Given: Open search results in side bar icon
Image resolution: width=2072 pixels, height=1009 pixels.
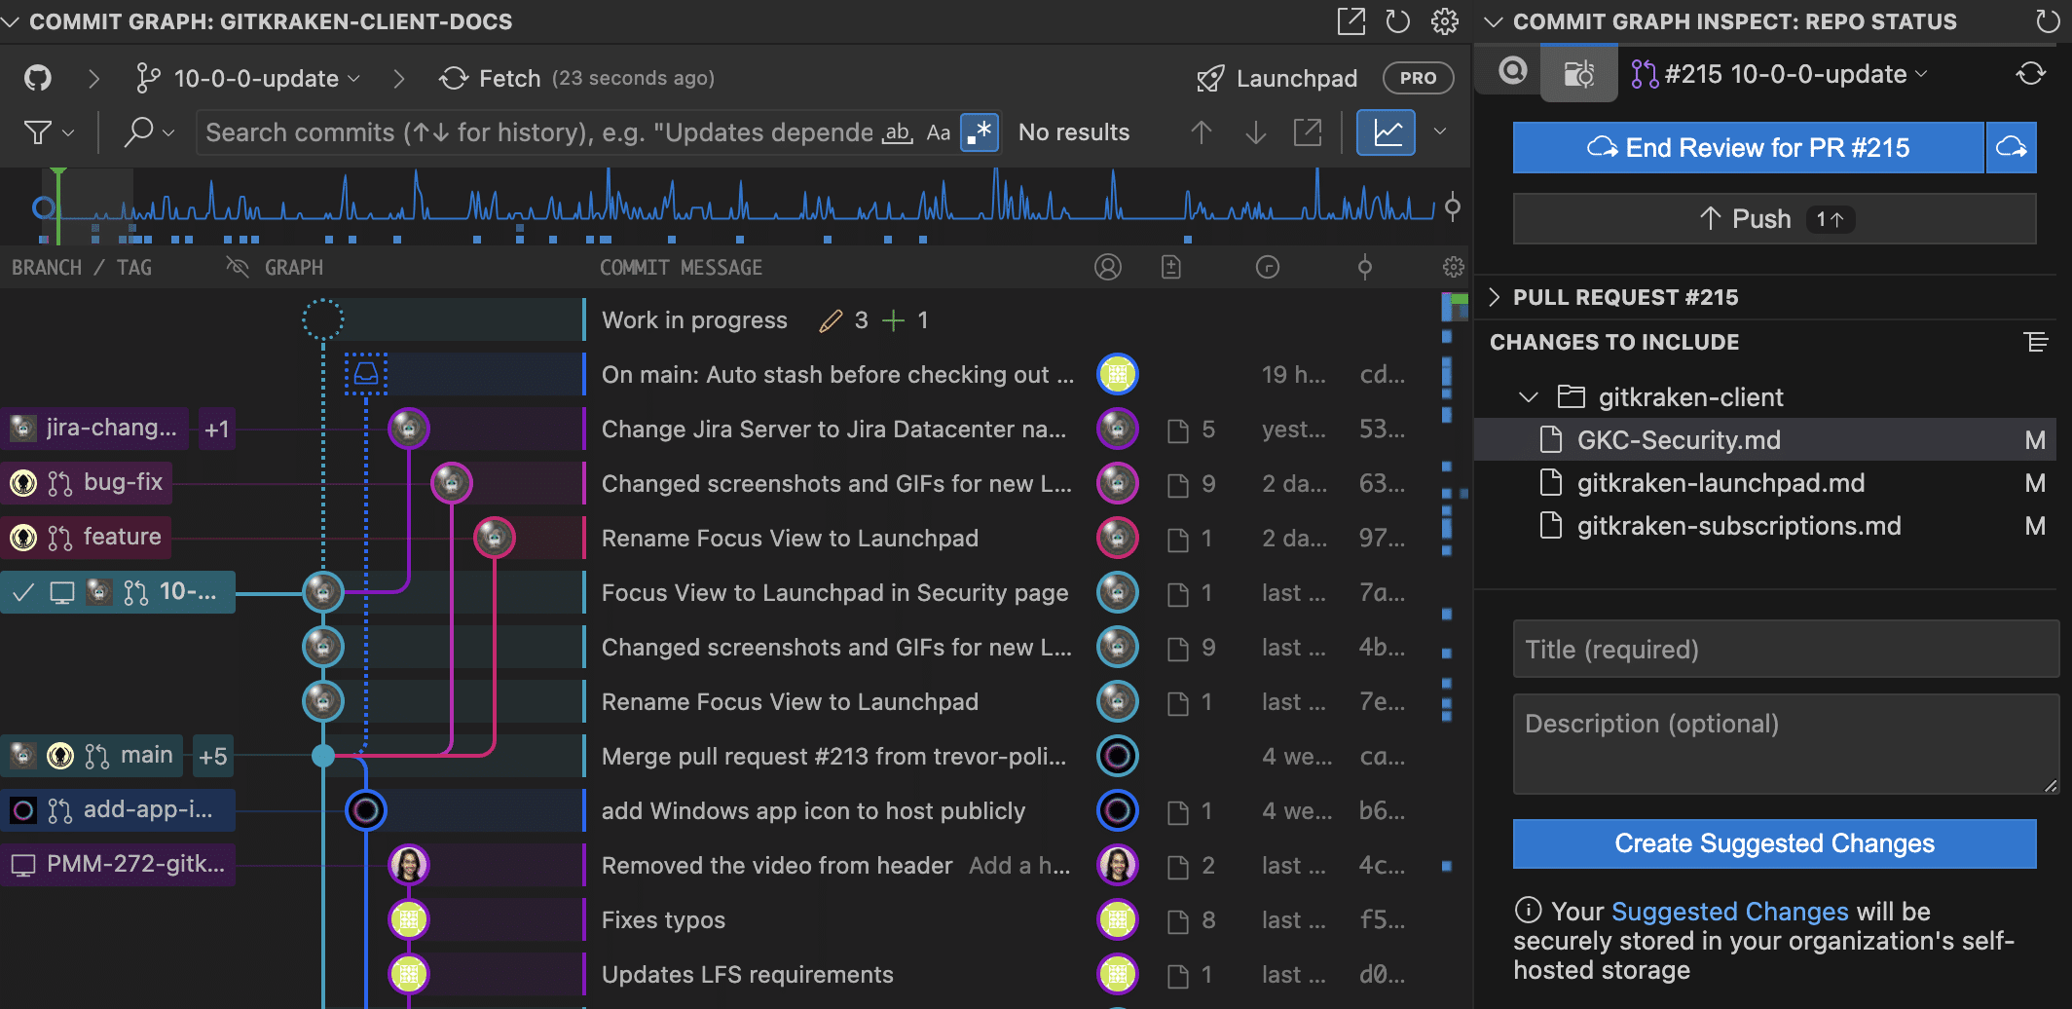Looking at the screenshot, I should point(1308,132).
